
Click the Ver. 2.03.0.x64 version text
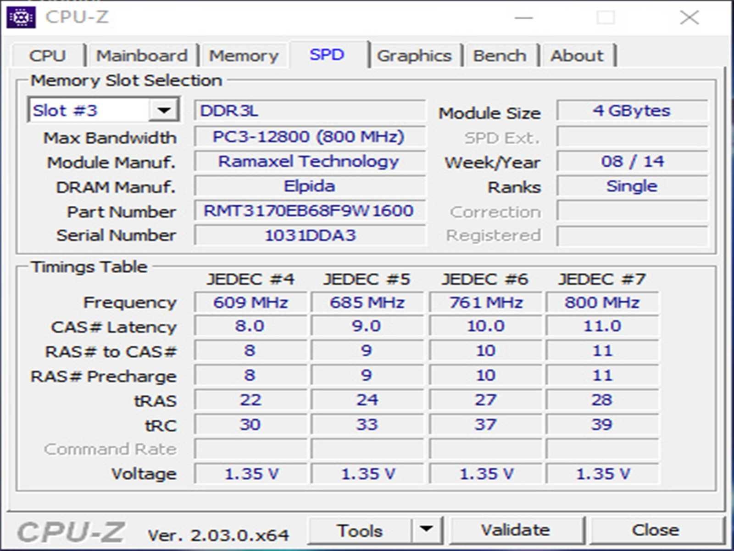click(x=218, y=535)
